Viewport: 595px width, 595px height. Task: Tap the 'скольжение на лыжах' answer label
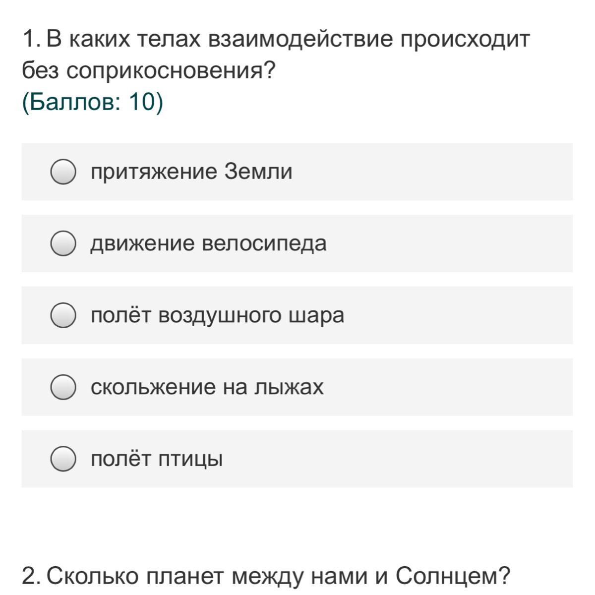point(207,387)
